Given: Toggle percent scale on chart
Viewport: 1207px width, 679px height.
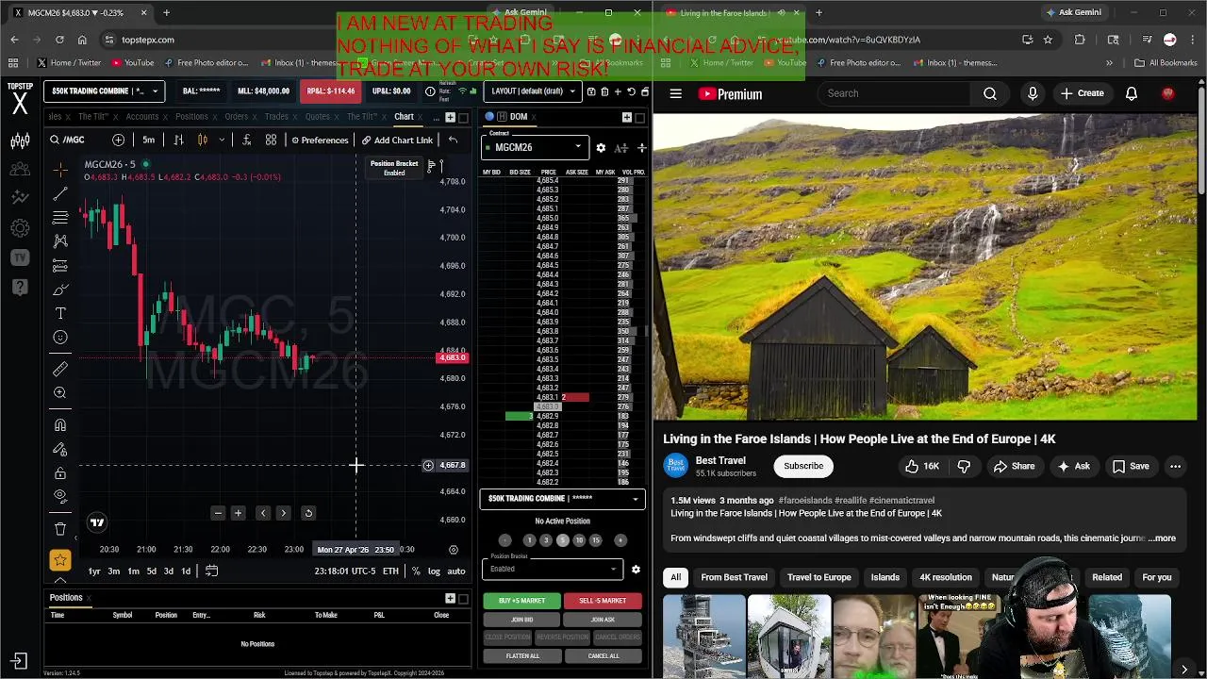Looking at the screenshot, I should coord(416,571).
